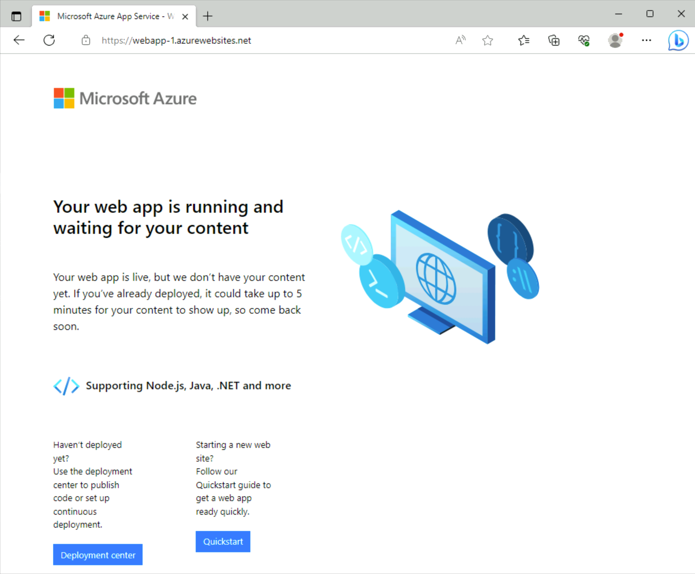Click the Microsoft Azure logo
Screen dimensions: 695x574
click(125, 98)
